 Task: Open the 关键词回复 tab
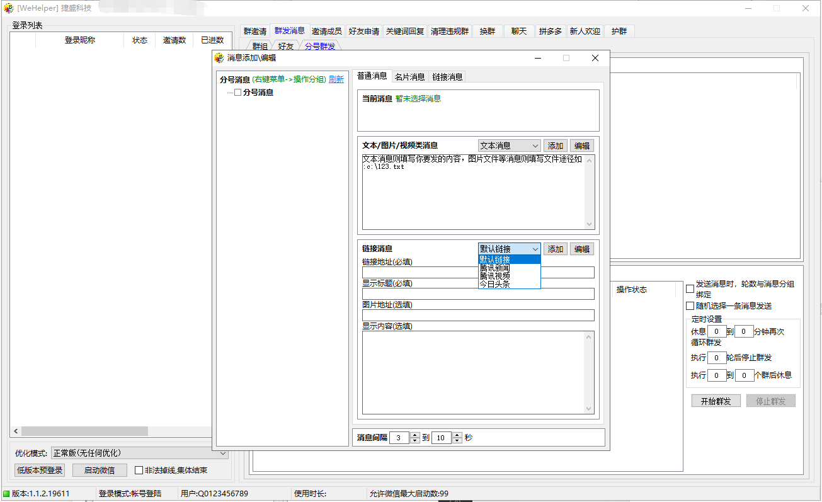click(x=404, y=31)
